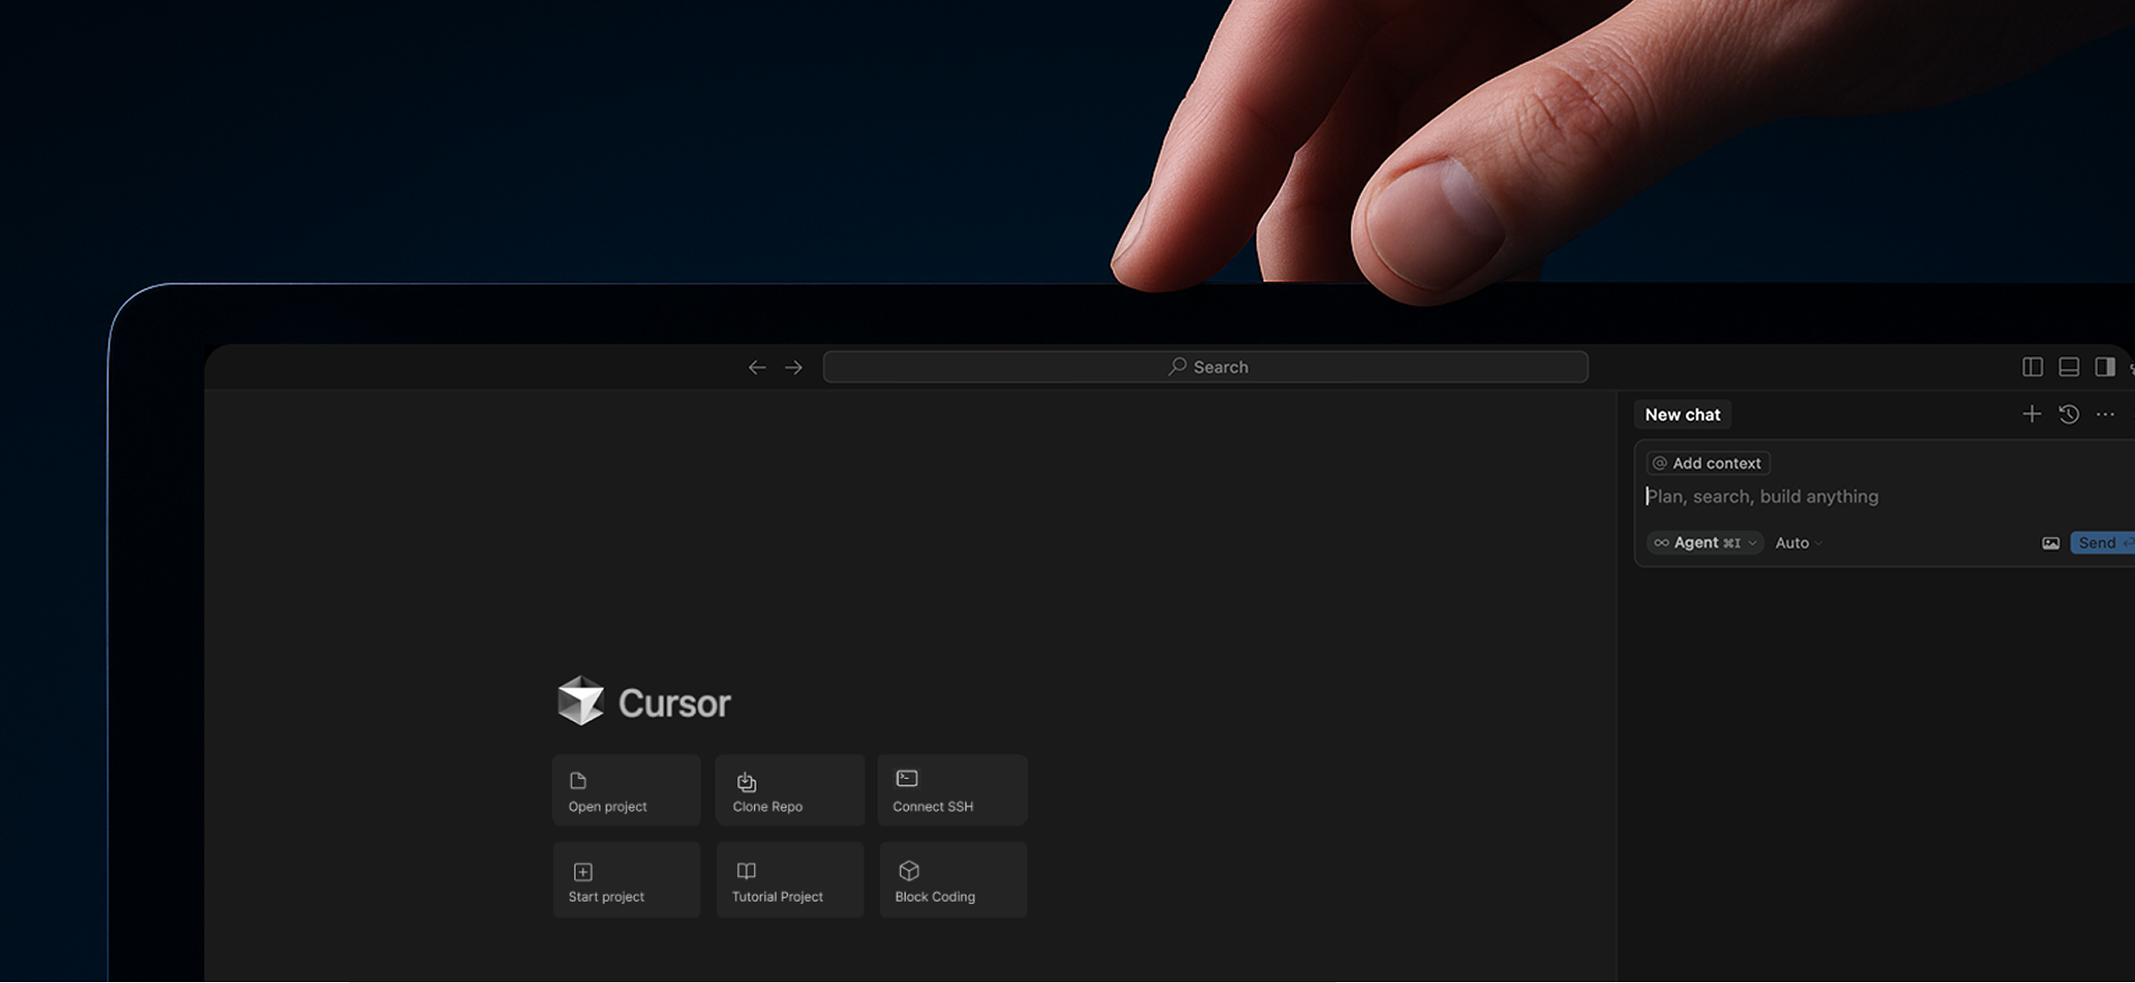Open chat more options ellipsis
Screen dimensions: 2135x983
[x=2105, y=414]
